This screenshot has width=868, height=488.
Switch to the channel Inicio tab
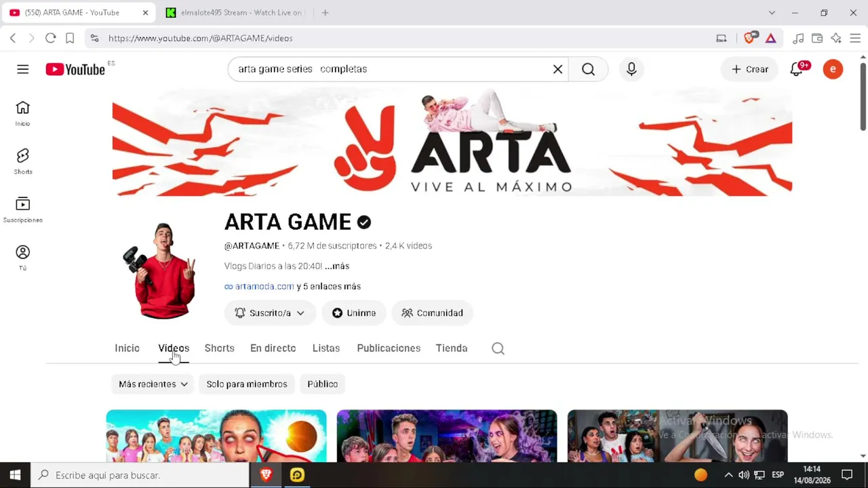(x=127, y=348)
